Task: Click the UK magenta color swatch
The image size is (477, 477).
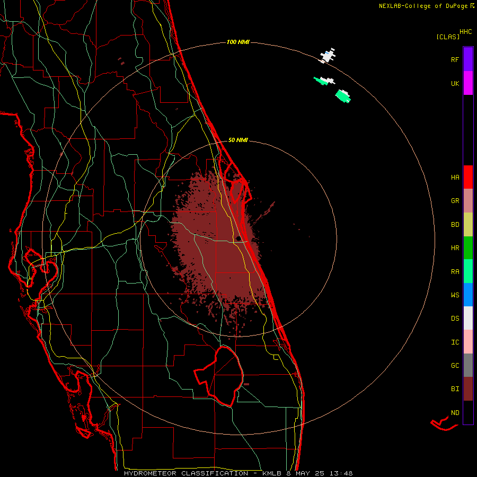Action: pos(468,83)
